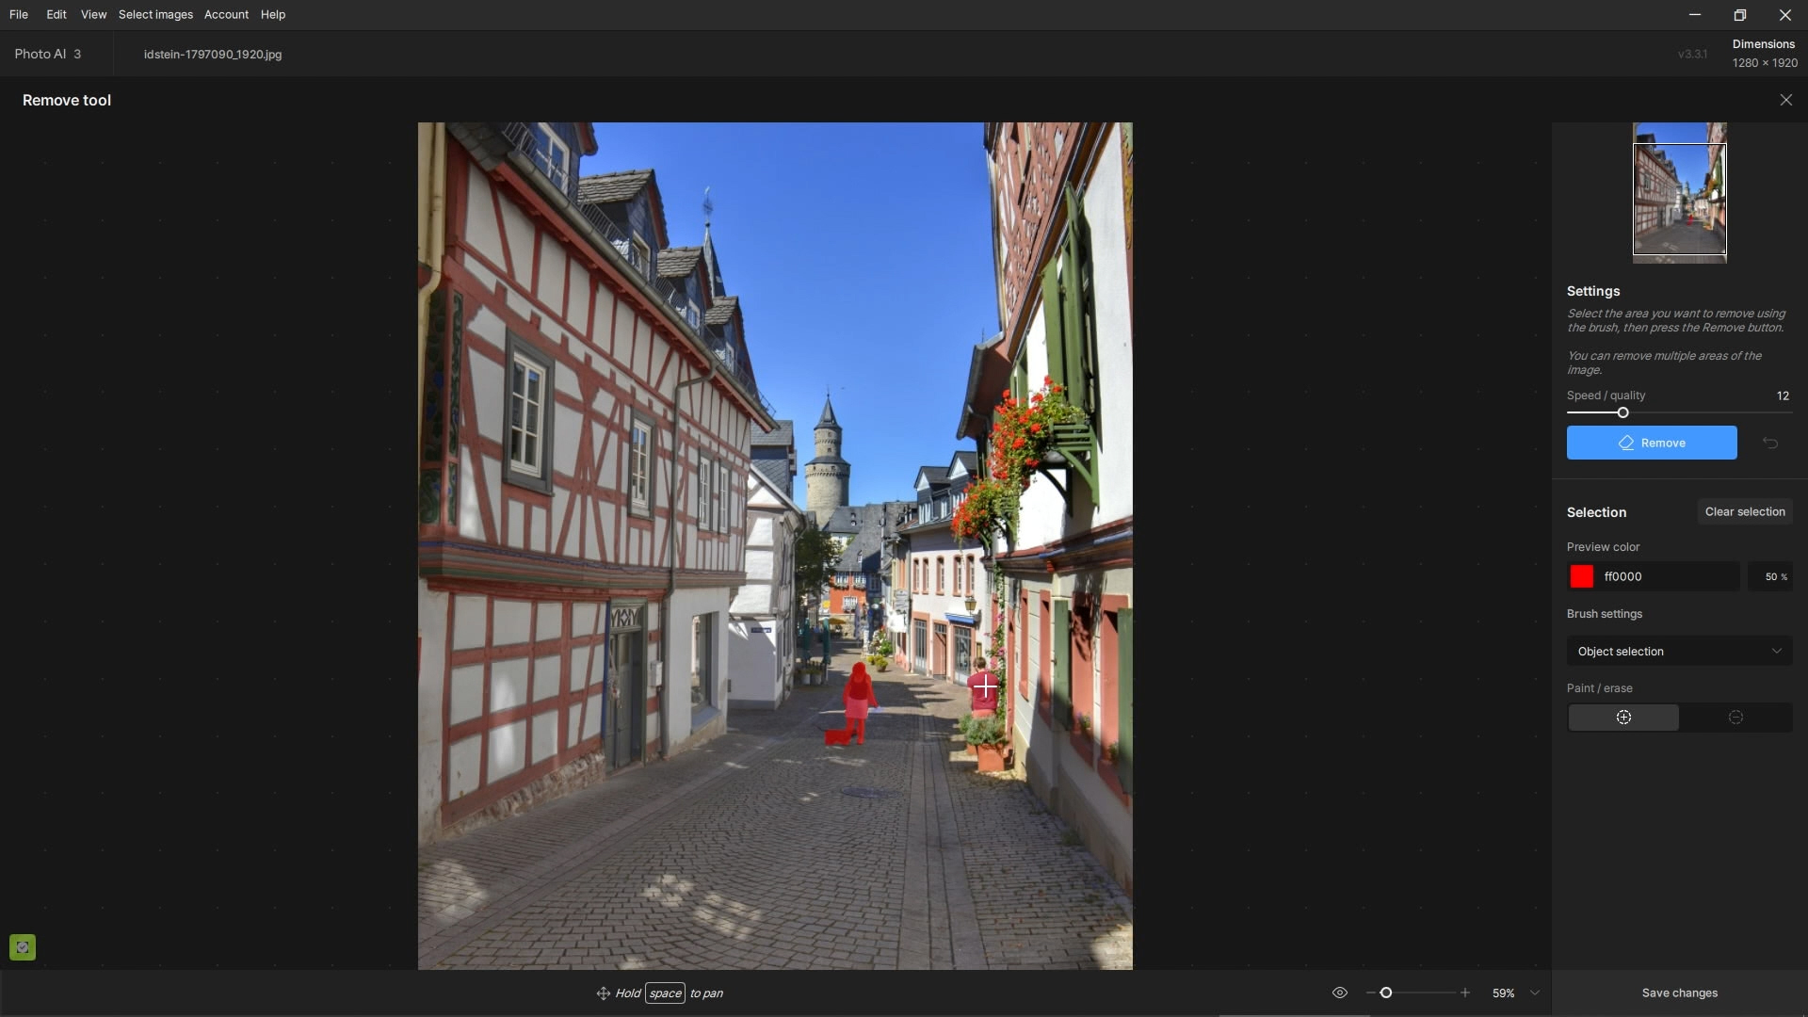Select the Paint add-selection mode icon
The width and height of the screenshot is (1808, 1017).
1623,718
